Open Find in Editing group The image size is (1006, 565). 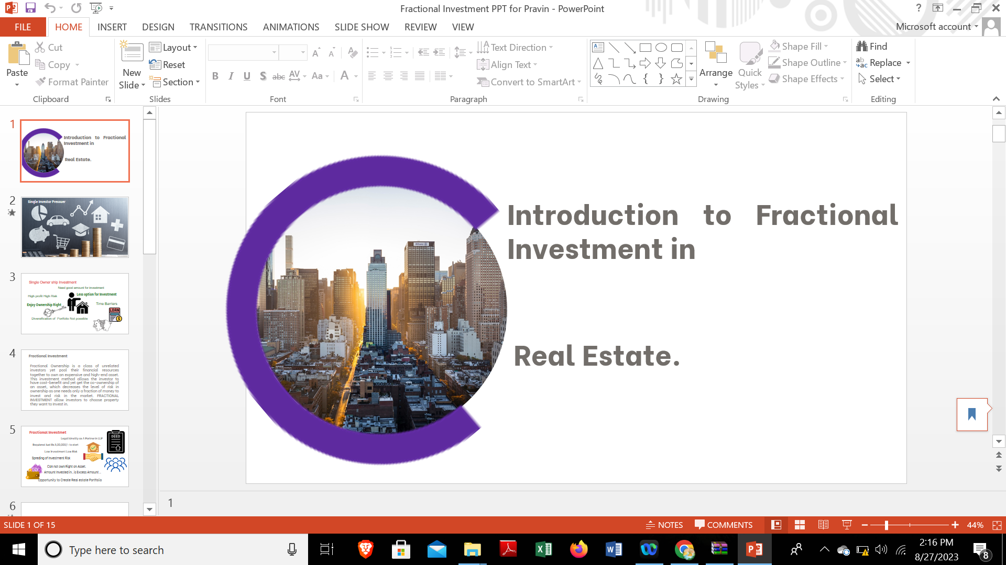tap(872, 47)
